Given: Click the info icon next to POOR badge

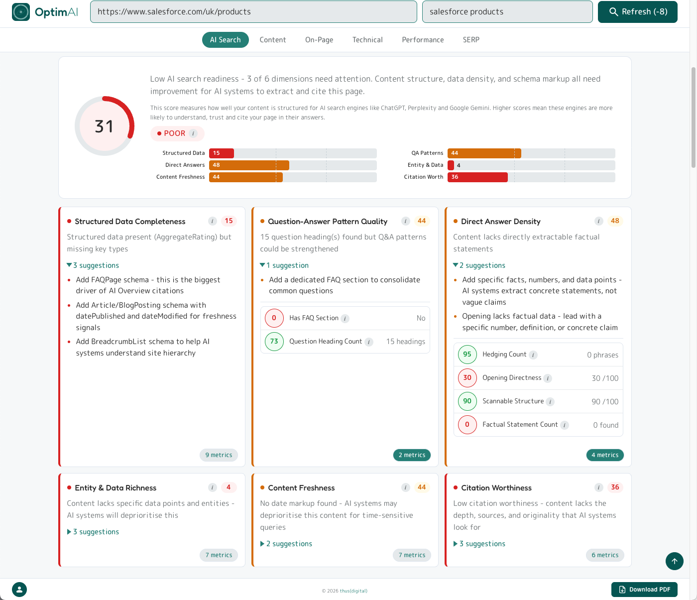Looking at the screenshot, I should click(194, 133).
